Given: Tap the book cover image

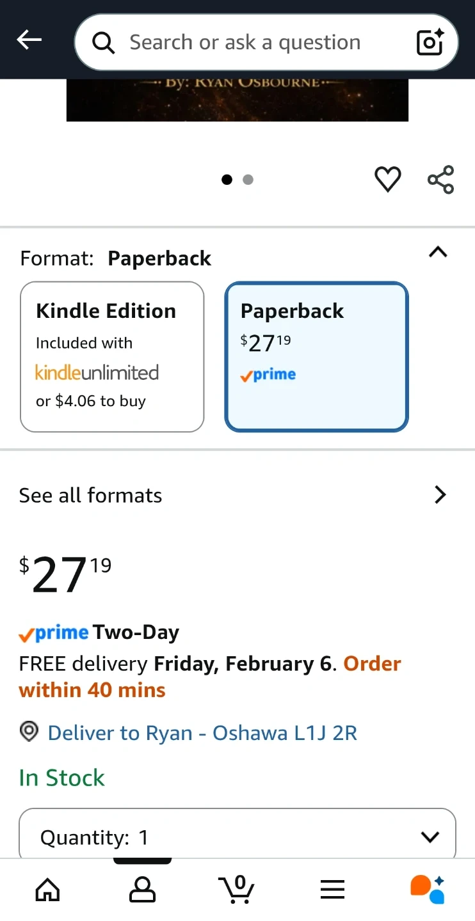Looking at the screenshot, I should 237,100.
